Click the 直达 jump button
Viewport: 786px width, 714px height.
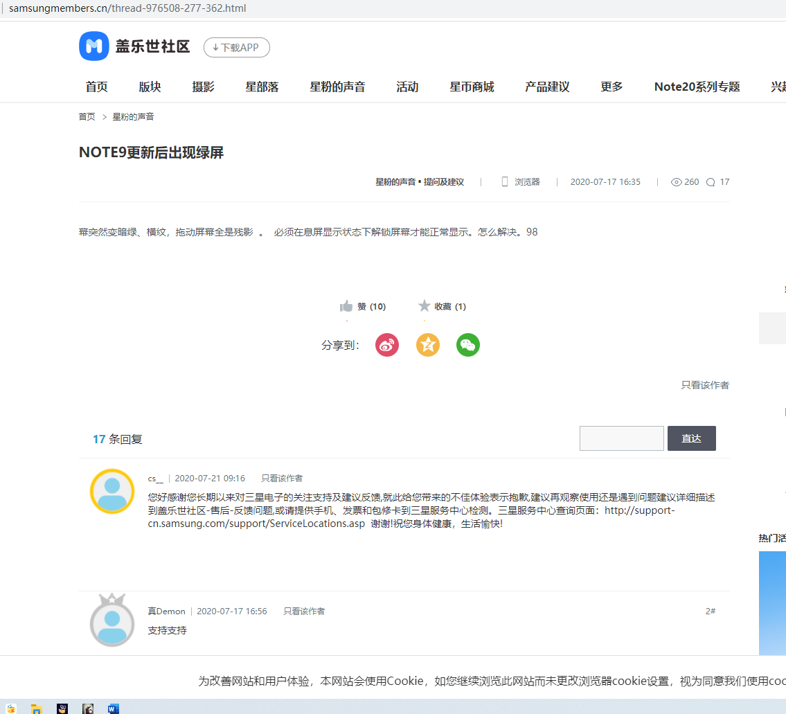[x=691, y=438]
